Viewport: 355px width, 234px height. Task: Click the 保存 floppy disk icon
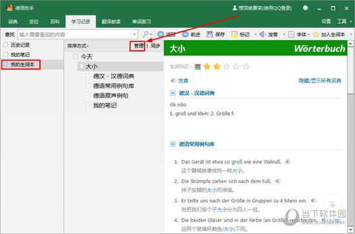click(210, 34)
